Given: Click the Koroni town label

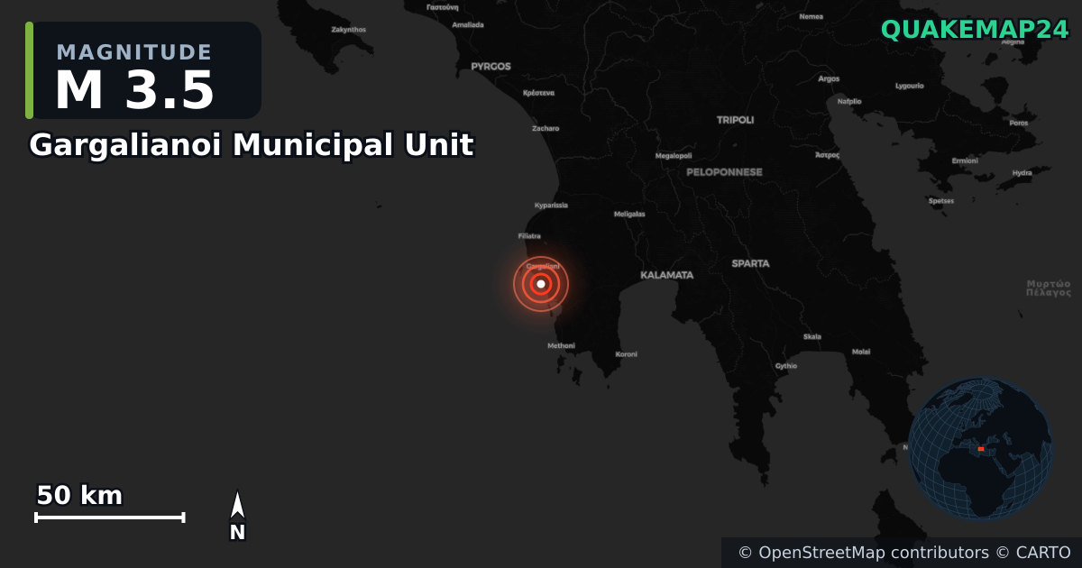Looking at the screenshot, I should point(626,354).
